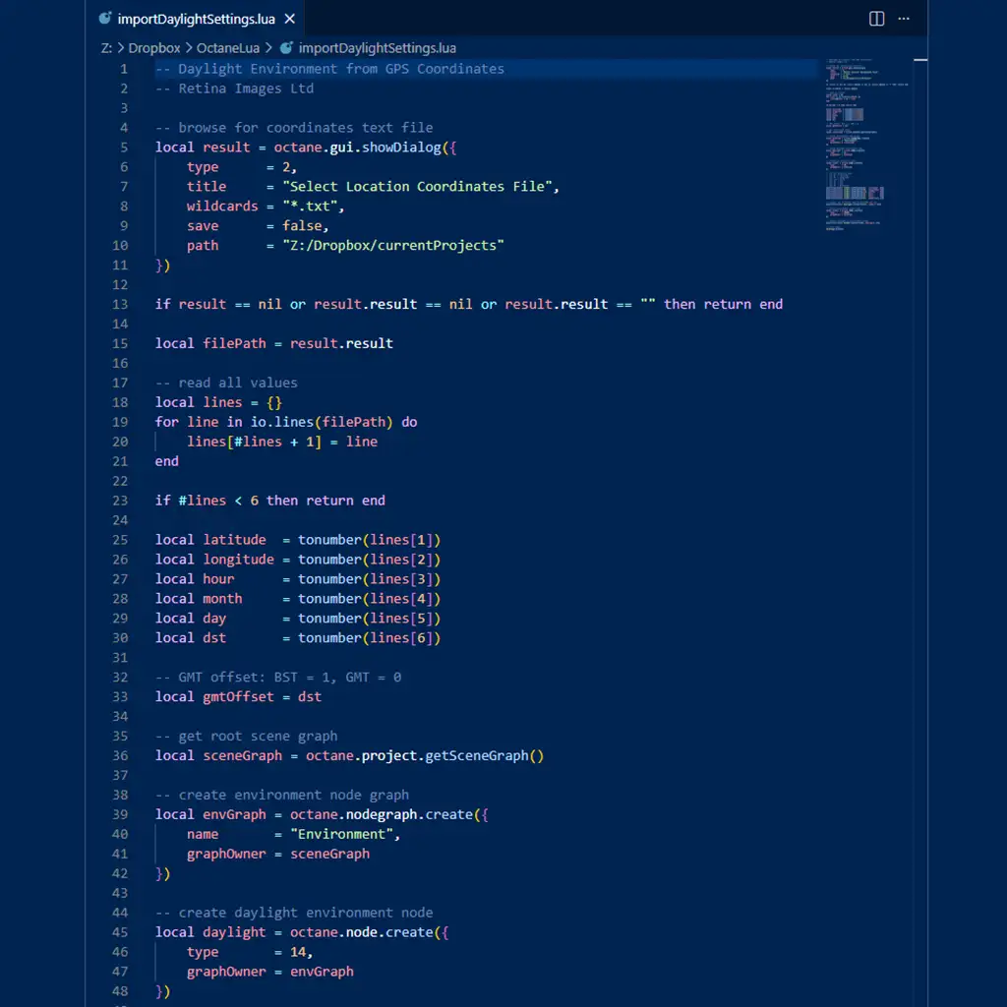
Task: Split the editor to the right
Action: click(876, 19)
